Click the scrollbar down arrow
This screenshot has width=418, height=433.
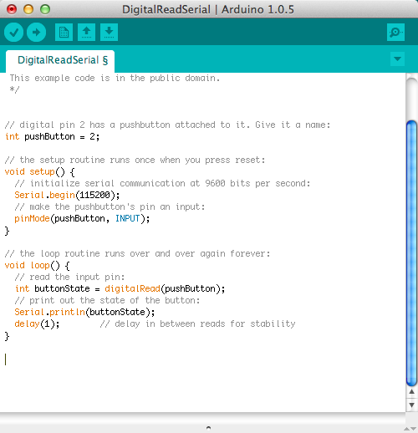click(411, 405)
